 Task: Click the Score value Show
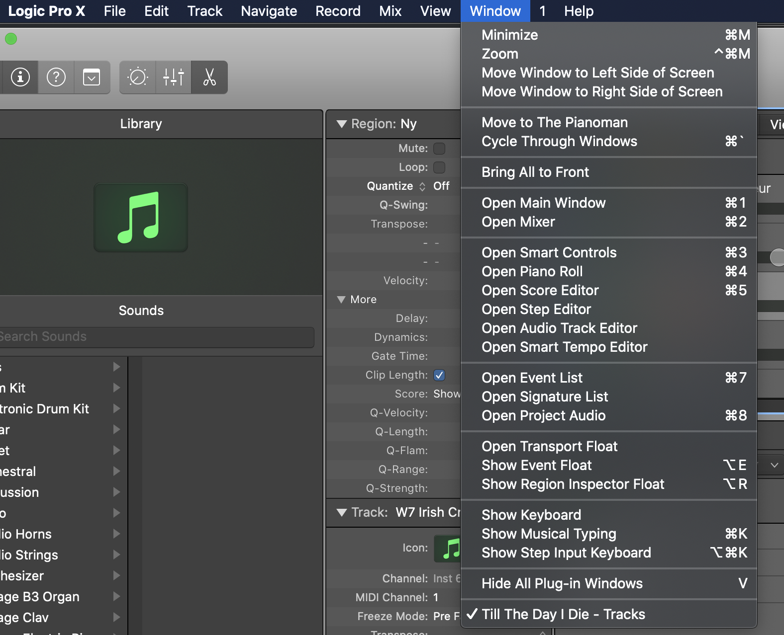447,394
